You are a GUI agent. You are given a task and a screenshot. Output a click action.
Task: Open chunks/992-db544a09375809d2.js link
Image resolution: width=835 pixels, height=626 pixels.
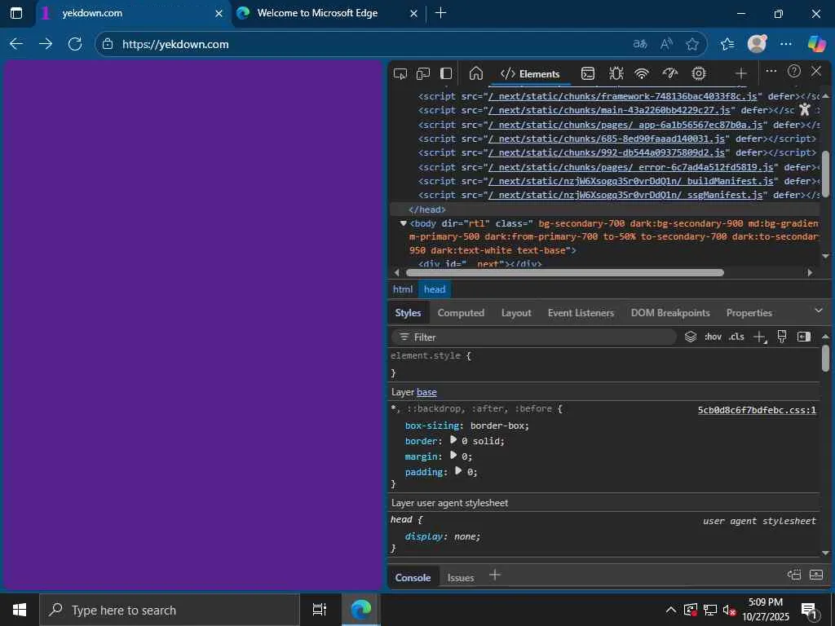pos(607,152)
